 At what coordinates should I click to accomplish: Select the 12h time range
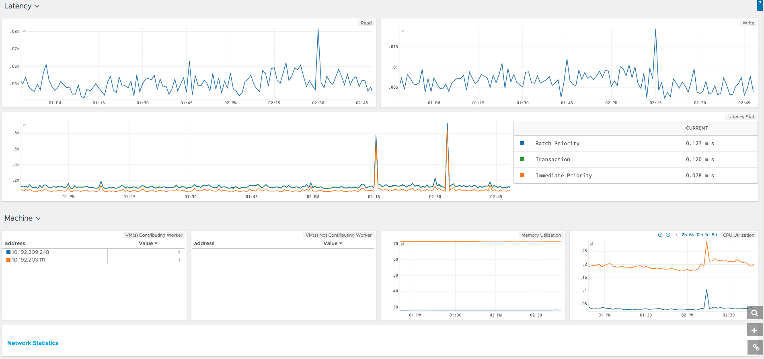click(700, 235)
